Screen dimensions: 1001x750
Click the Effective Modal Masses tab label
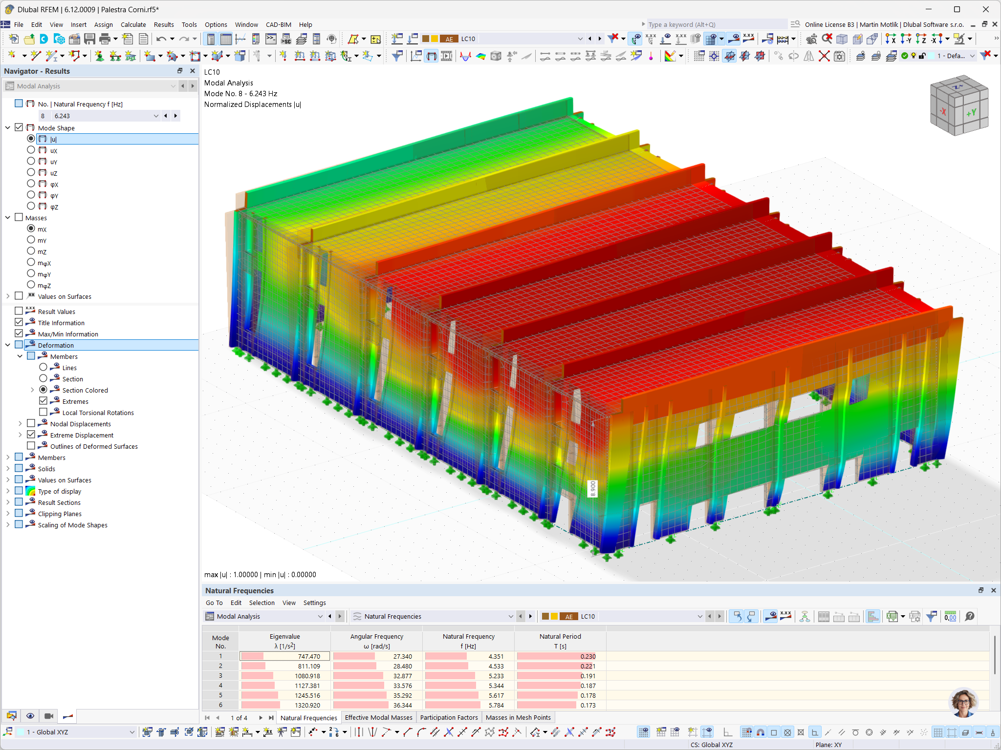378,717
